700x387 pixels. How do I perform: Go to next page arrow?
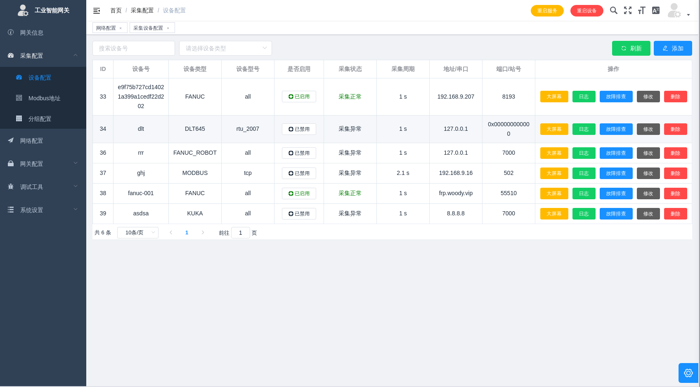tap(203, 233)
